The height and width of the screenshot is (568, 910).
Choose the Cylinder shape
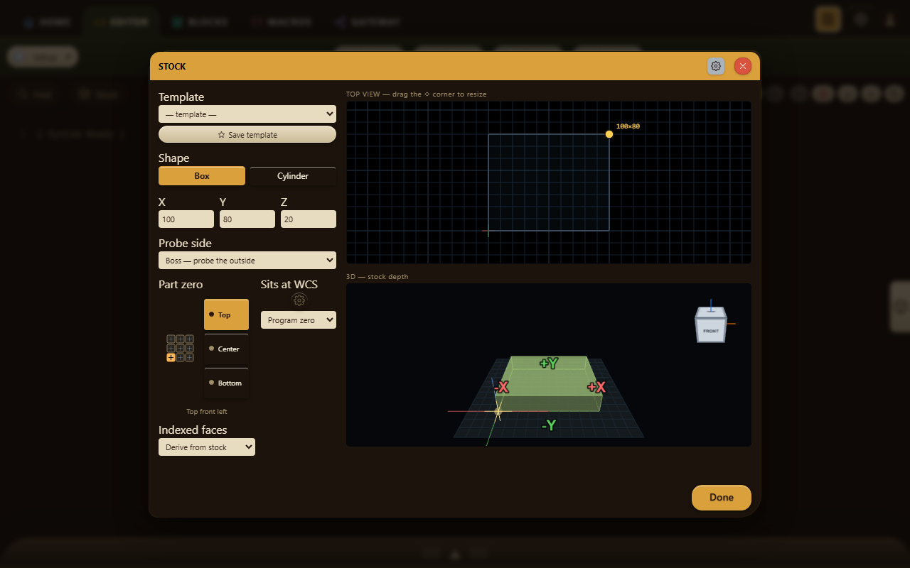pos(293,176)
